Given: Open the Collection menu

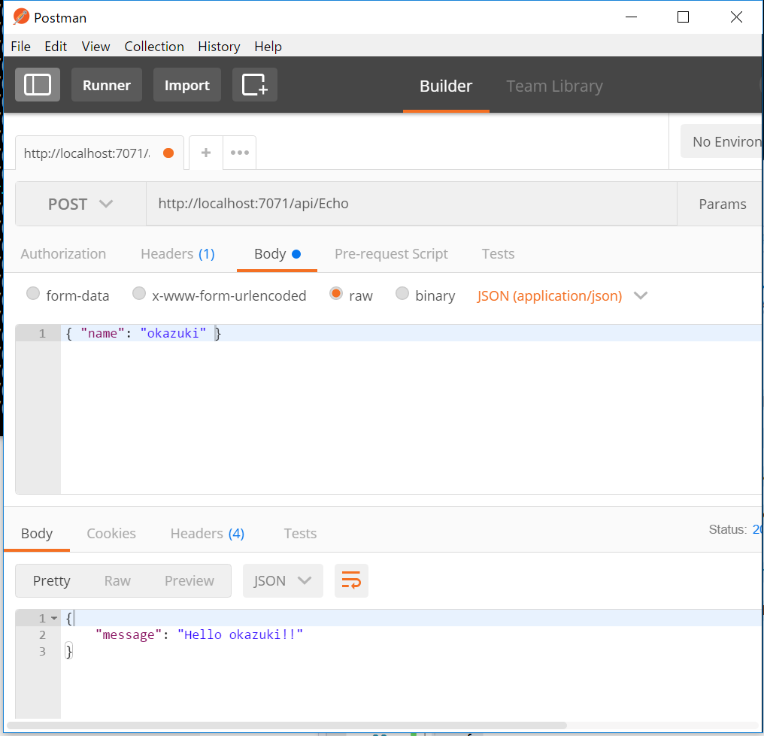Looking at the screenshot, I should (x=154, y=47).
